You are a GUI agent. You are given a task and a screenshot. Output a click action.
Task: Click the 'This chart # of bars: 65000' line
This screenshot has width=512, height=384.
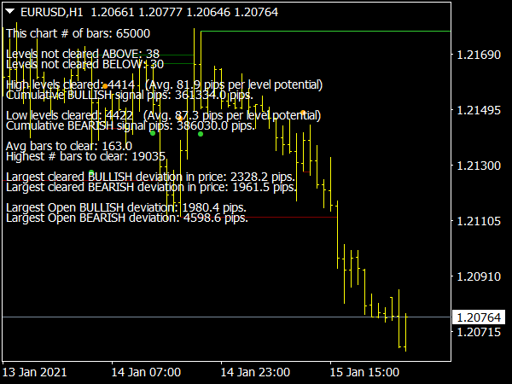(78, 33)
